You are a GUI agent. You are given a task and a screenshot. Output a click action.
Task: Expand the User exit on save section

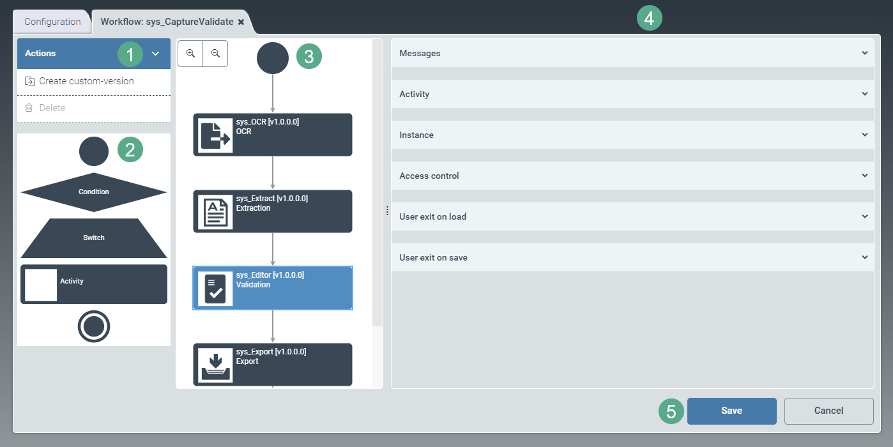pos(866,257)
